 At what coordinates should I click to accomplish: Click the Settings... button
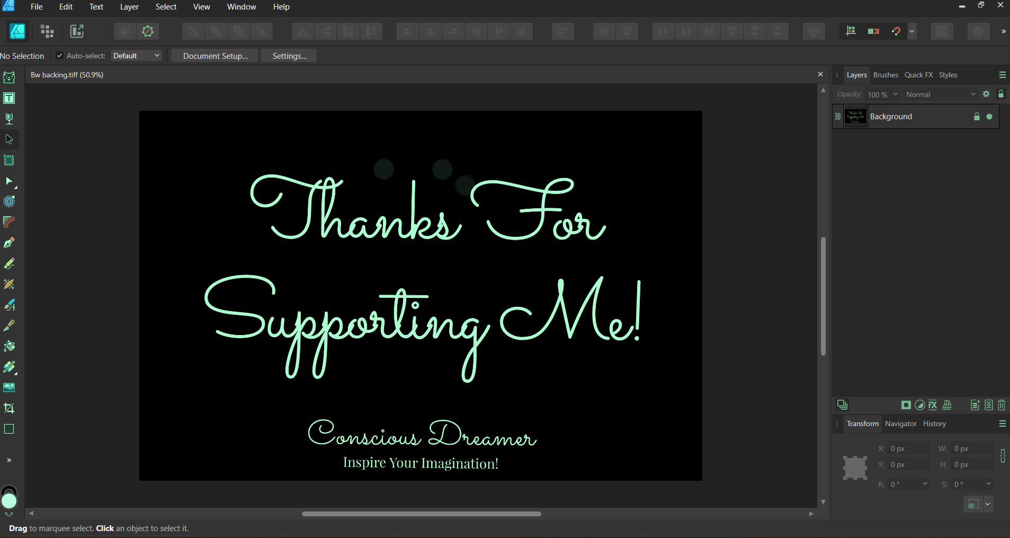click(289, 56)
